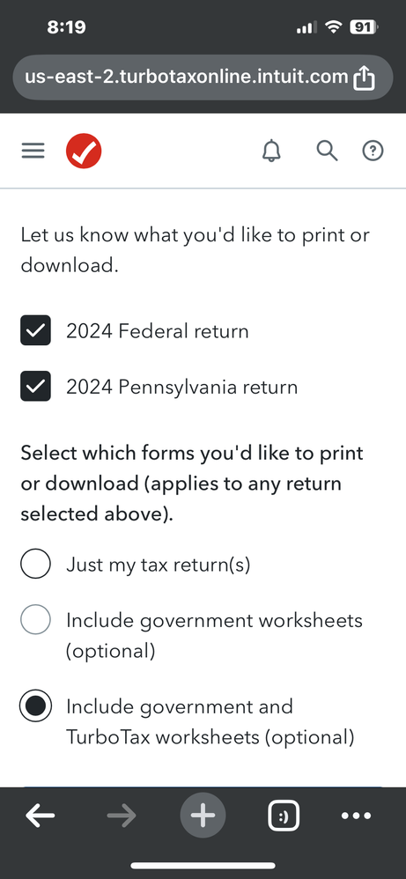Open the search magnifier icon
This screenshot has width=406, height=879.
[x=327, y=151]
